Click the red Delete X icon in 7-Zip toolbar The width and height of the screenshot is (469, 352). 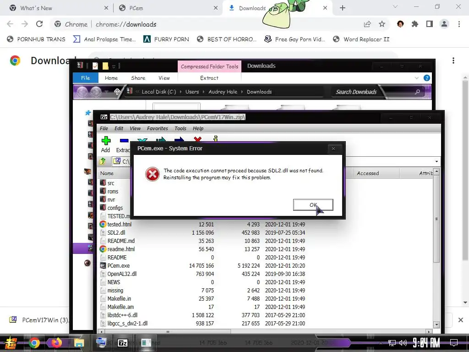[x=197, y=139]
